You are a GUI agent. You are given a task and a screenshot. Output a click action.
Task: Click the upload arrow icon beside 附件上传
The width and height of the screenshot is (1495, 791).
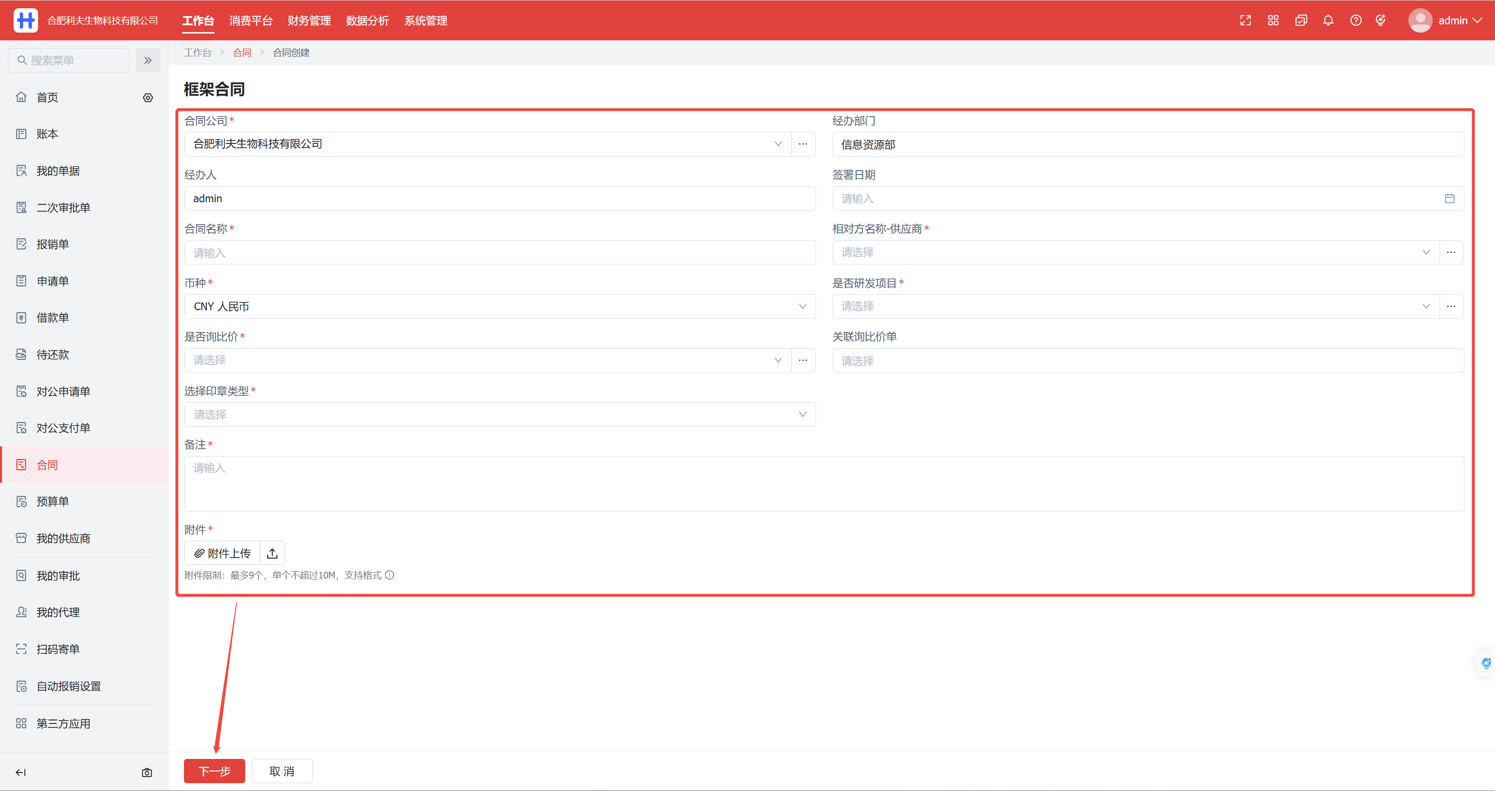(x=272, y=553)
